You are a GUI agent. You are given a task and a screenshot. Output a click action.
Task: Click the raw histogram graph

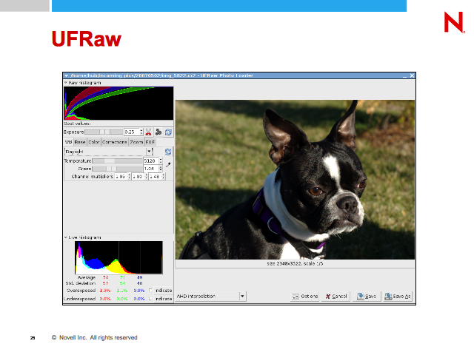(118, 104)
